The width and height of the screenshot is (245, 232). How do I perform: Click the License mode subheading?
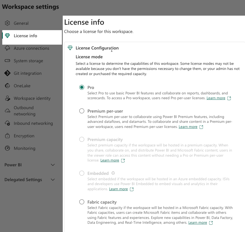89,57
